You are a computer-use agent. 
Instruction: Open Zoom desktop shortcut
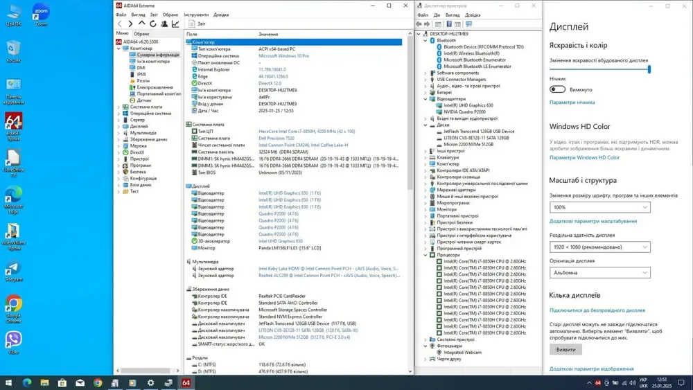click(x=40, y=12)
